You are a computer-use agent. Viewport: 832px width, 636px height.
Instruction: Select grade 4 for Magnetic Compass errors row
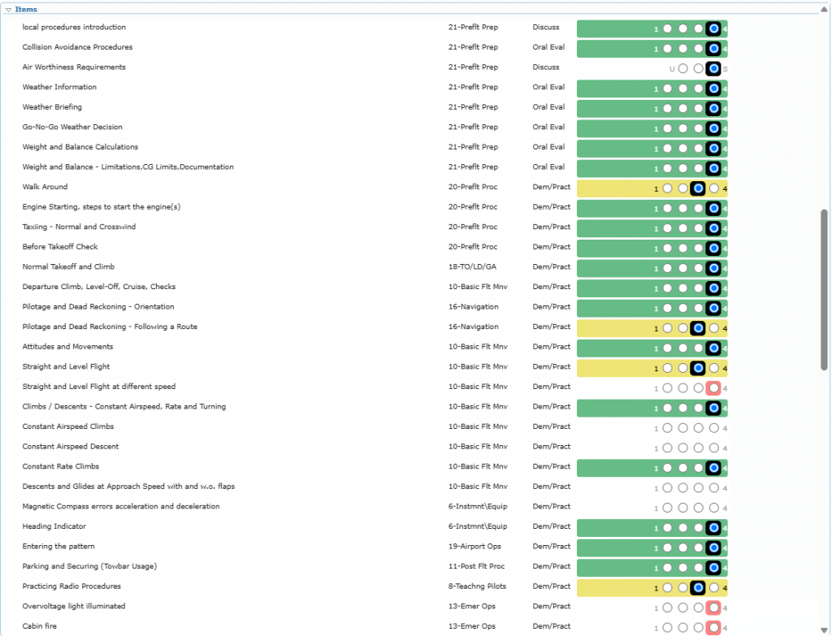click(714, 508)
